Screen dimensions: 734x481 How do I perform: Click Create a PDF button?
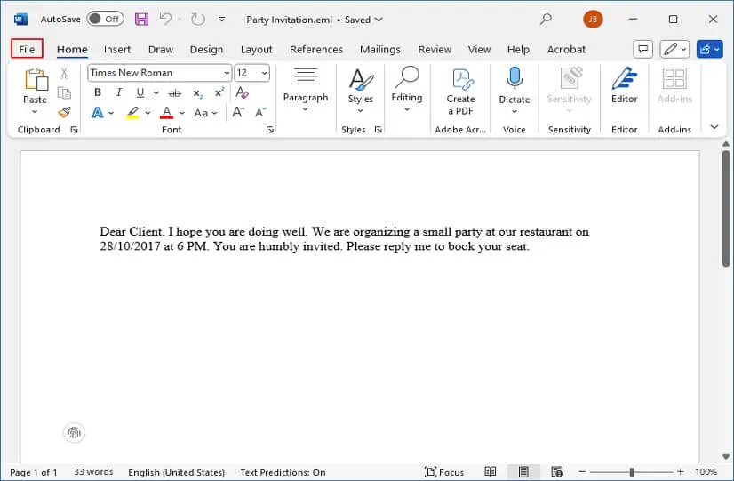point(460,92)
